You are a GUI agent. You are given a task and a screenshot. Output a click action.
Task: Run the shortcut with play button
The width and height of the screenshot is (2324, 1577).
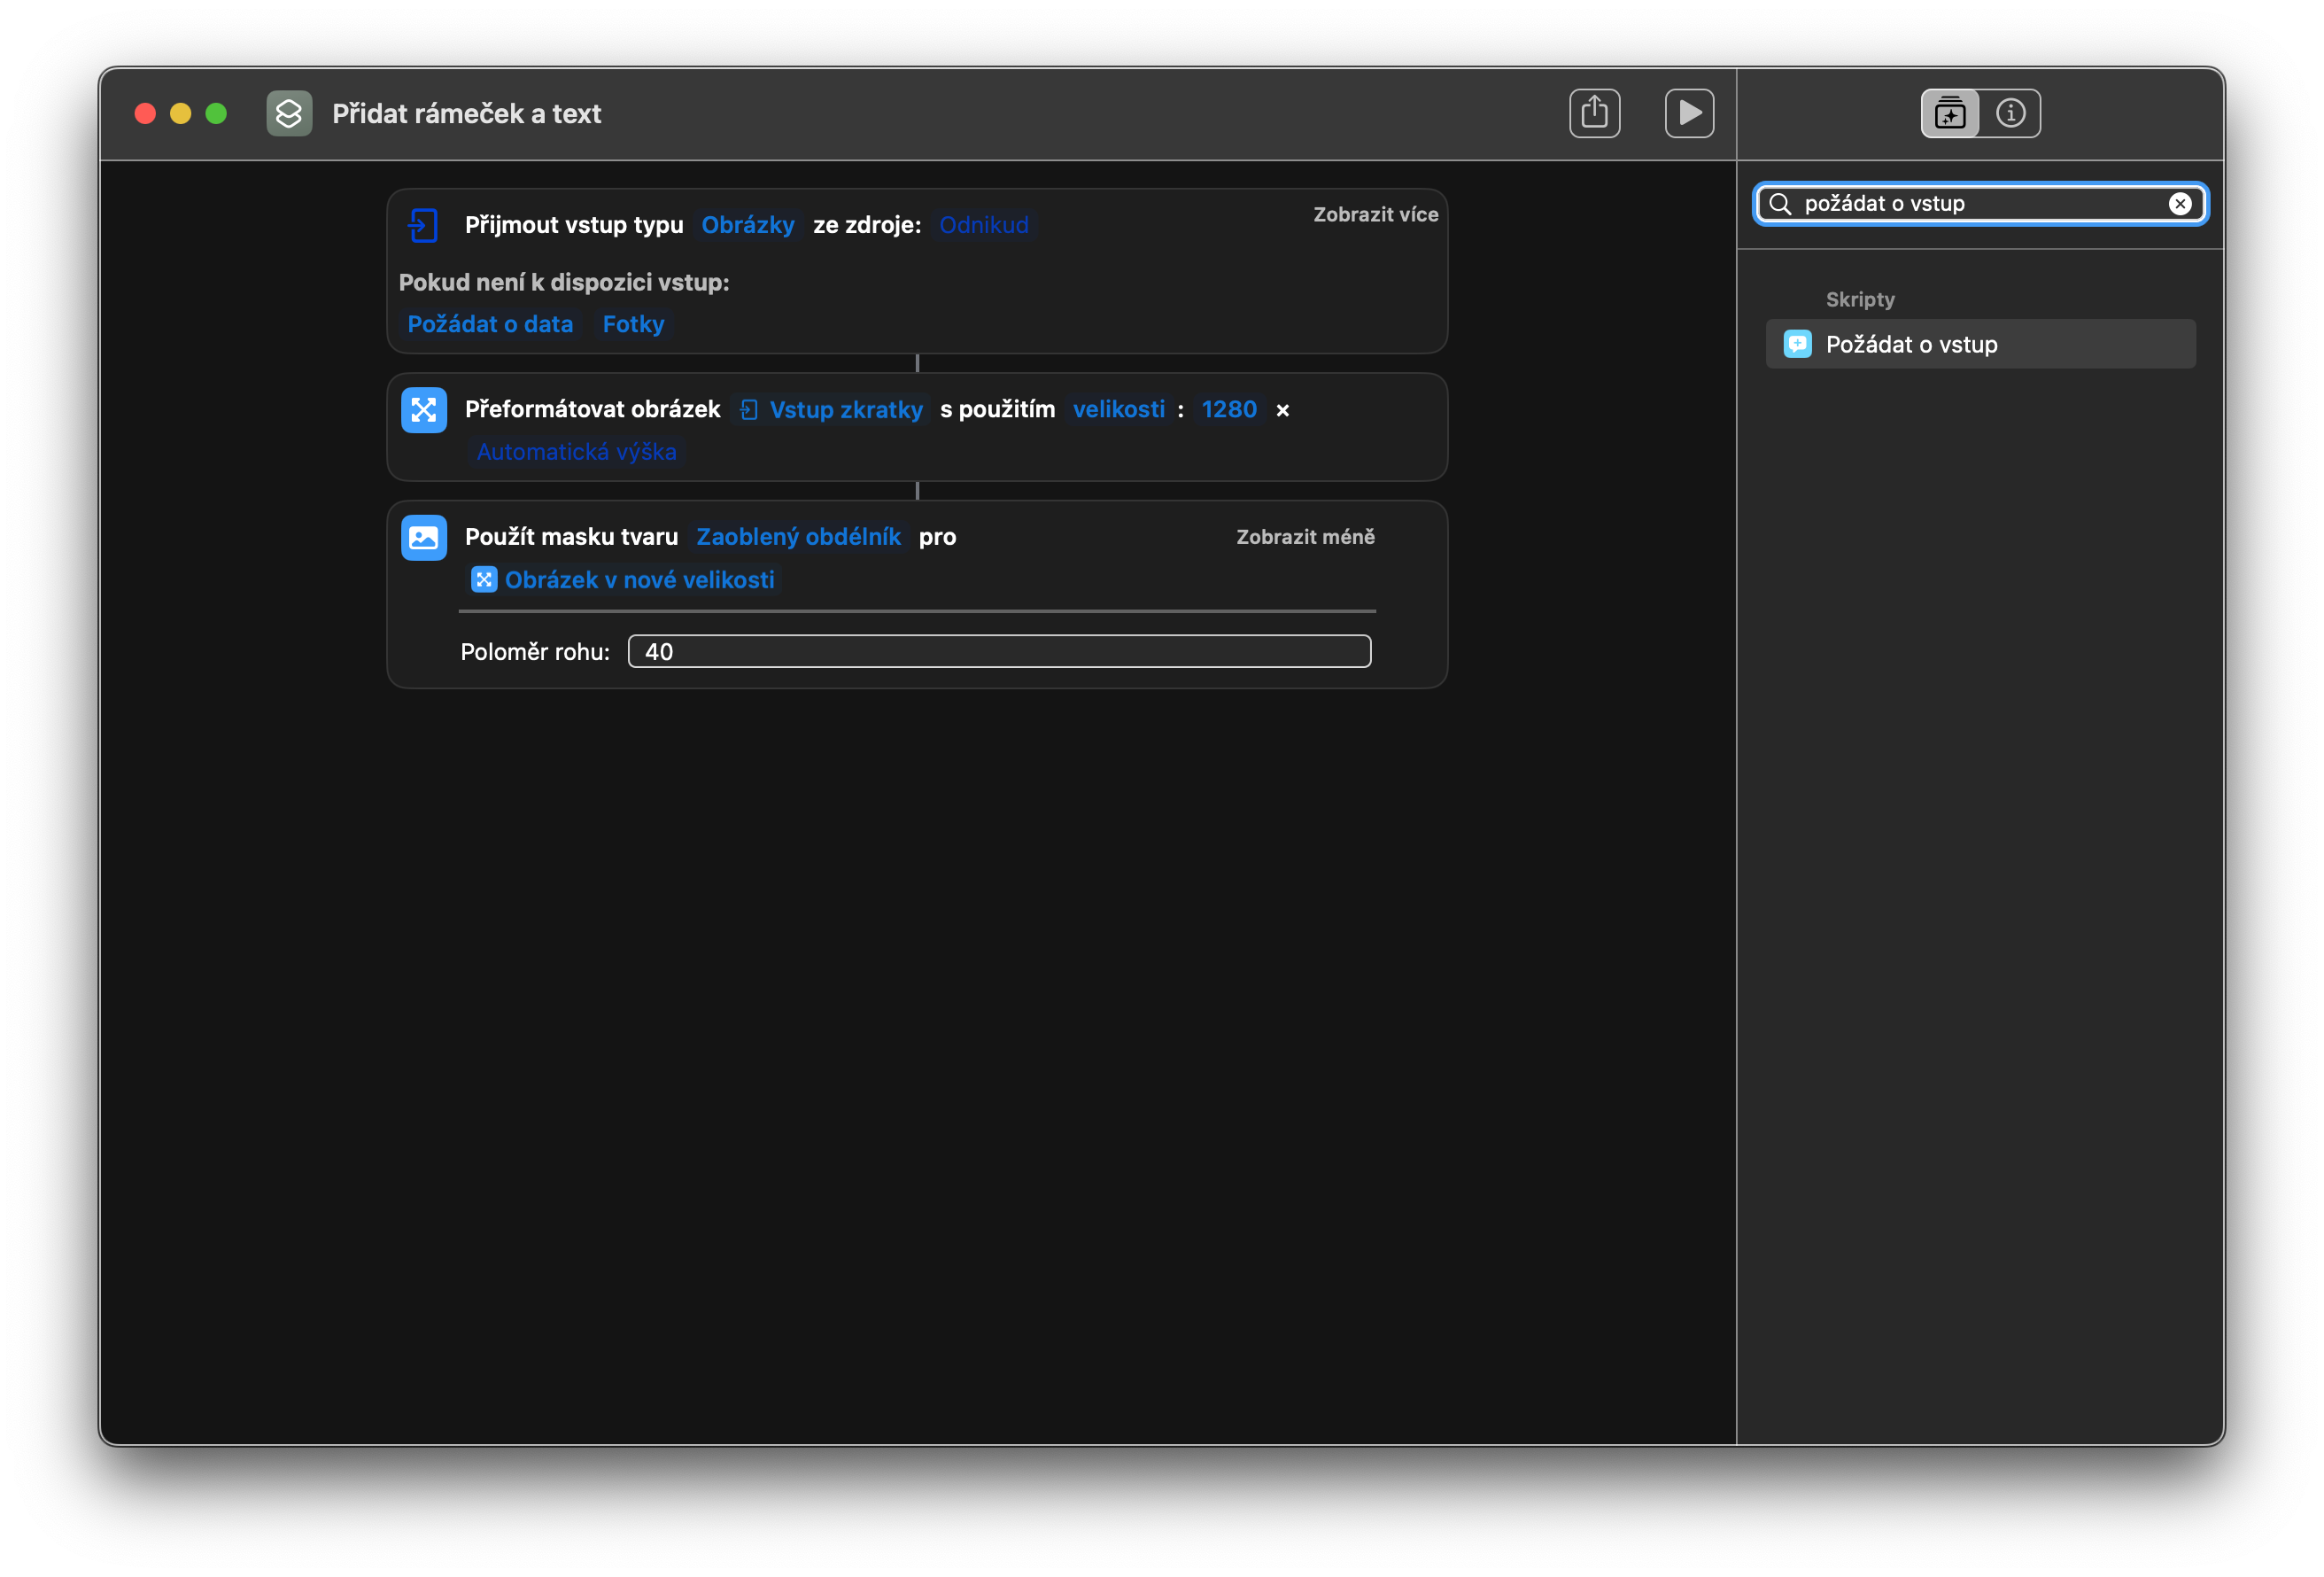1689,113
